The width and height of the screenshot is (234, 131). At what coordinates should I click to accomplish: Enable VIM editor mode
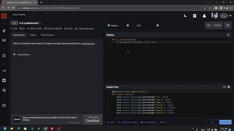click(209, 25)
